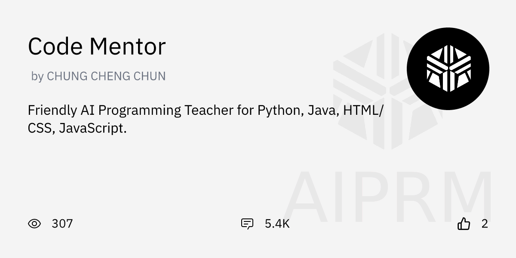Open author CHUNG CHENG CHUN profile
The image size is (516, 258).
click(106, 76)
